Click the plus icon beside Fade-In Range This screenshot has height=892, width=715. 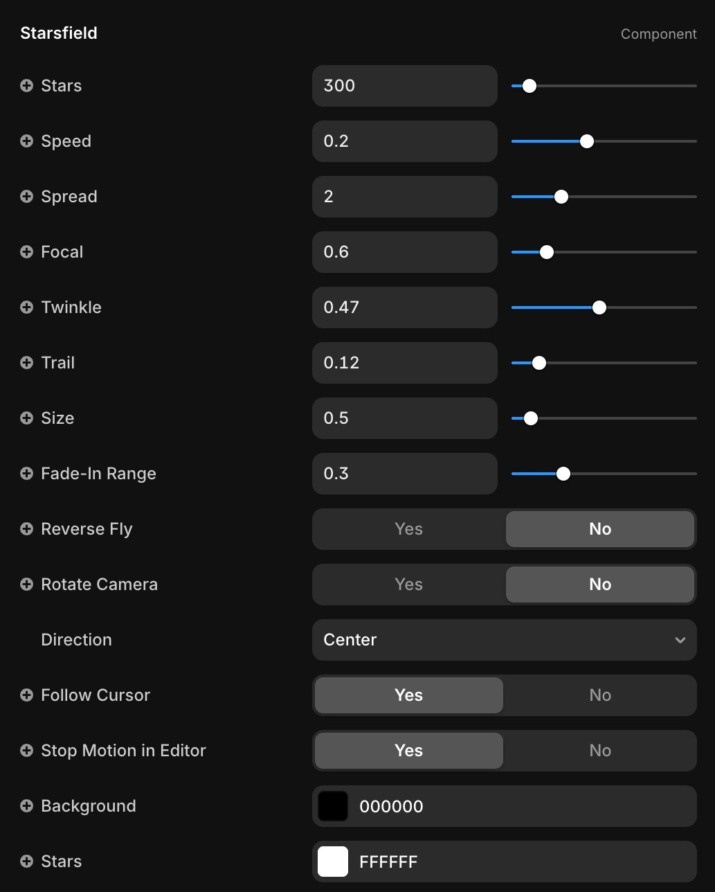(26, 474)
